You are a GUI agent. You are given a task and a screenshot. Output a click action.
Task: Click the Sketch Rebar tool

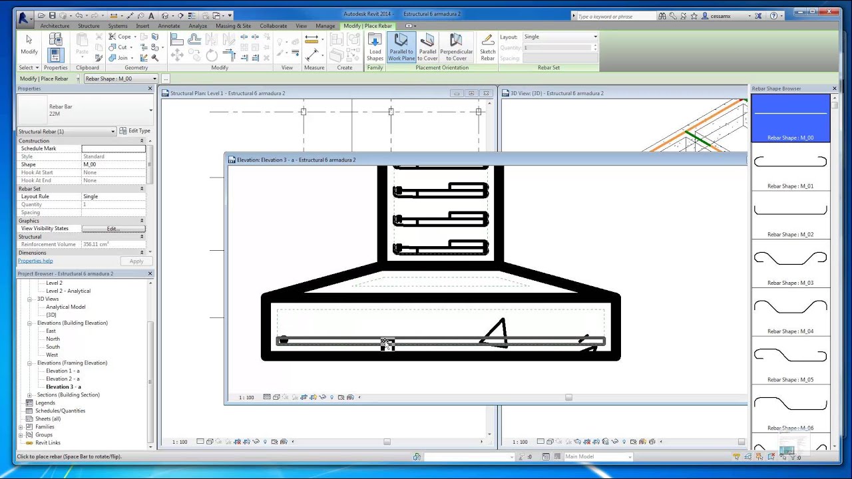click(488, 47)
